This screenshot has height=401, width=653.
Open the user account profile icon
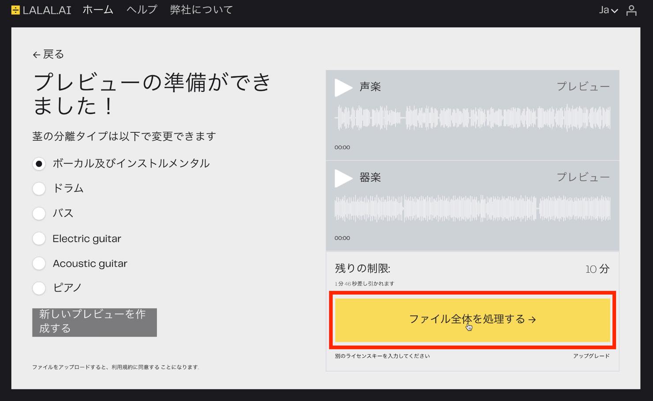631,10
